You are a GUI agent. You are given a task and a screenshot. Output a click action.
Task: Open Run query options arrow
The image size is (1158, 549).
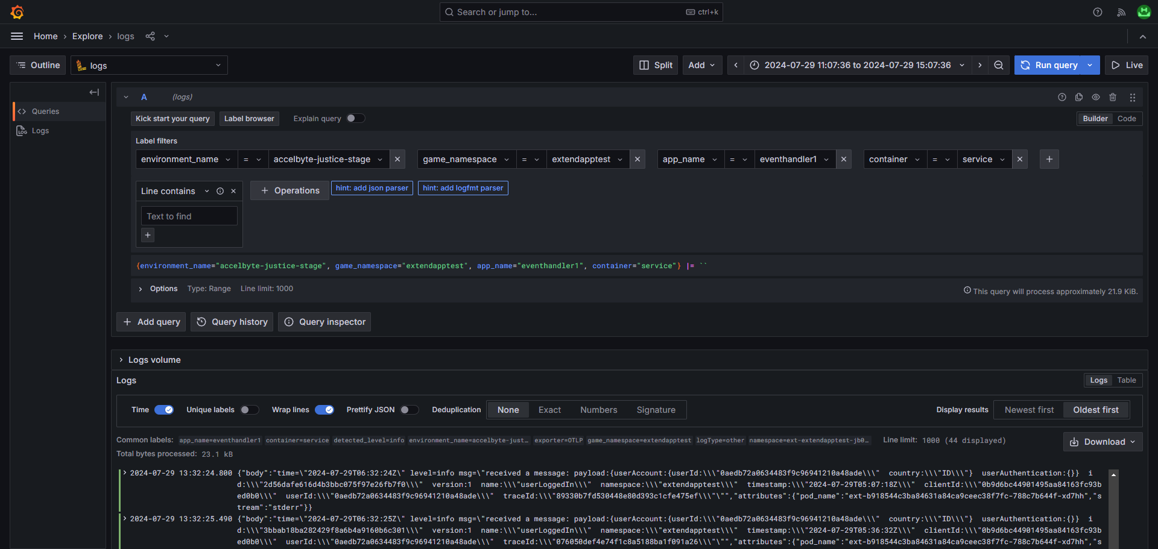tap(1090, 65)
